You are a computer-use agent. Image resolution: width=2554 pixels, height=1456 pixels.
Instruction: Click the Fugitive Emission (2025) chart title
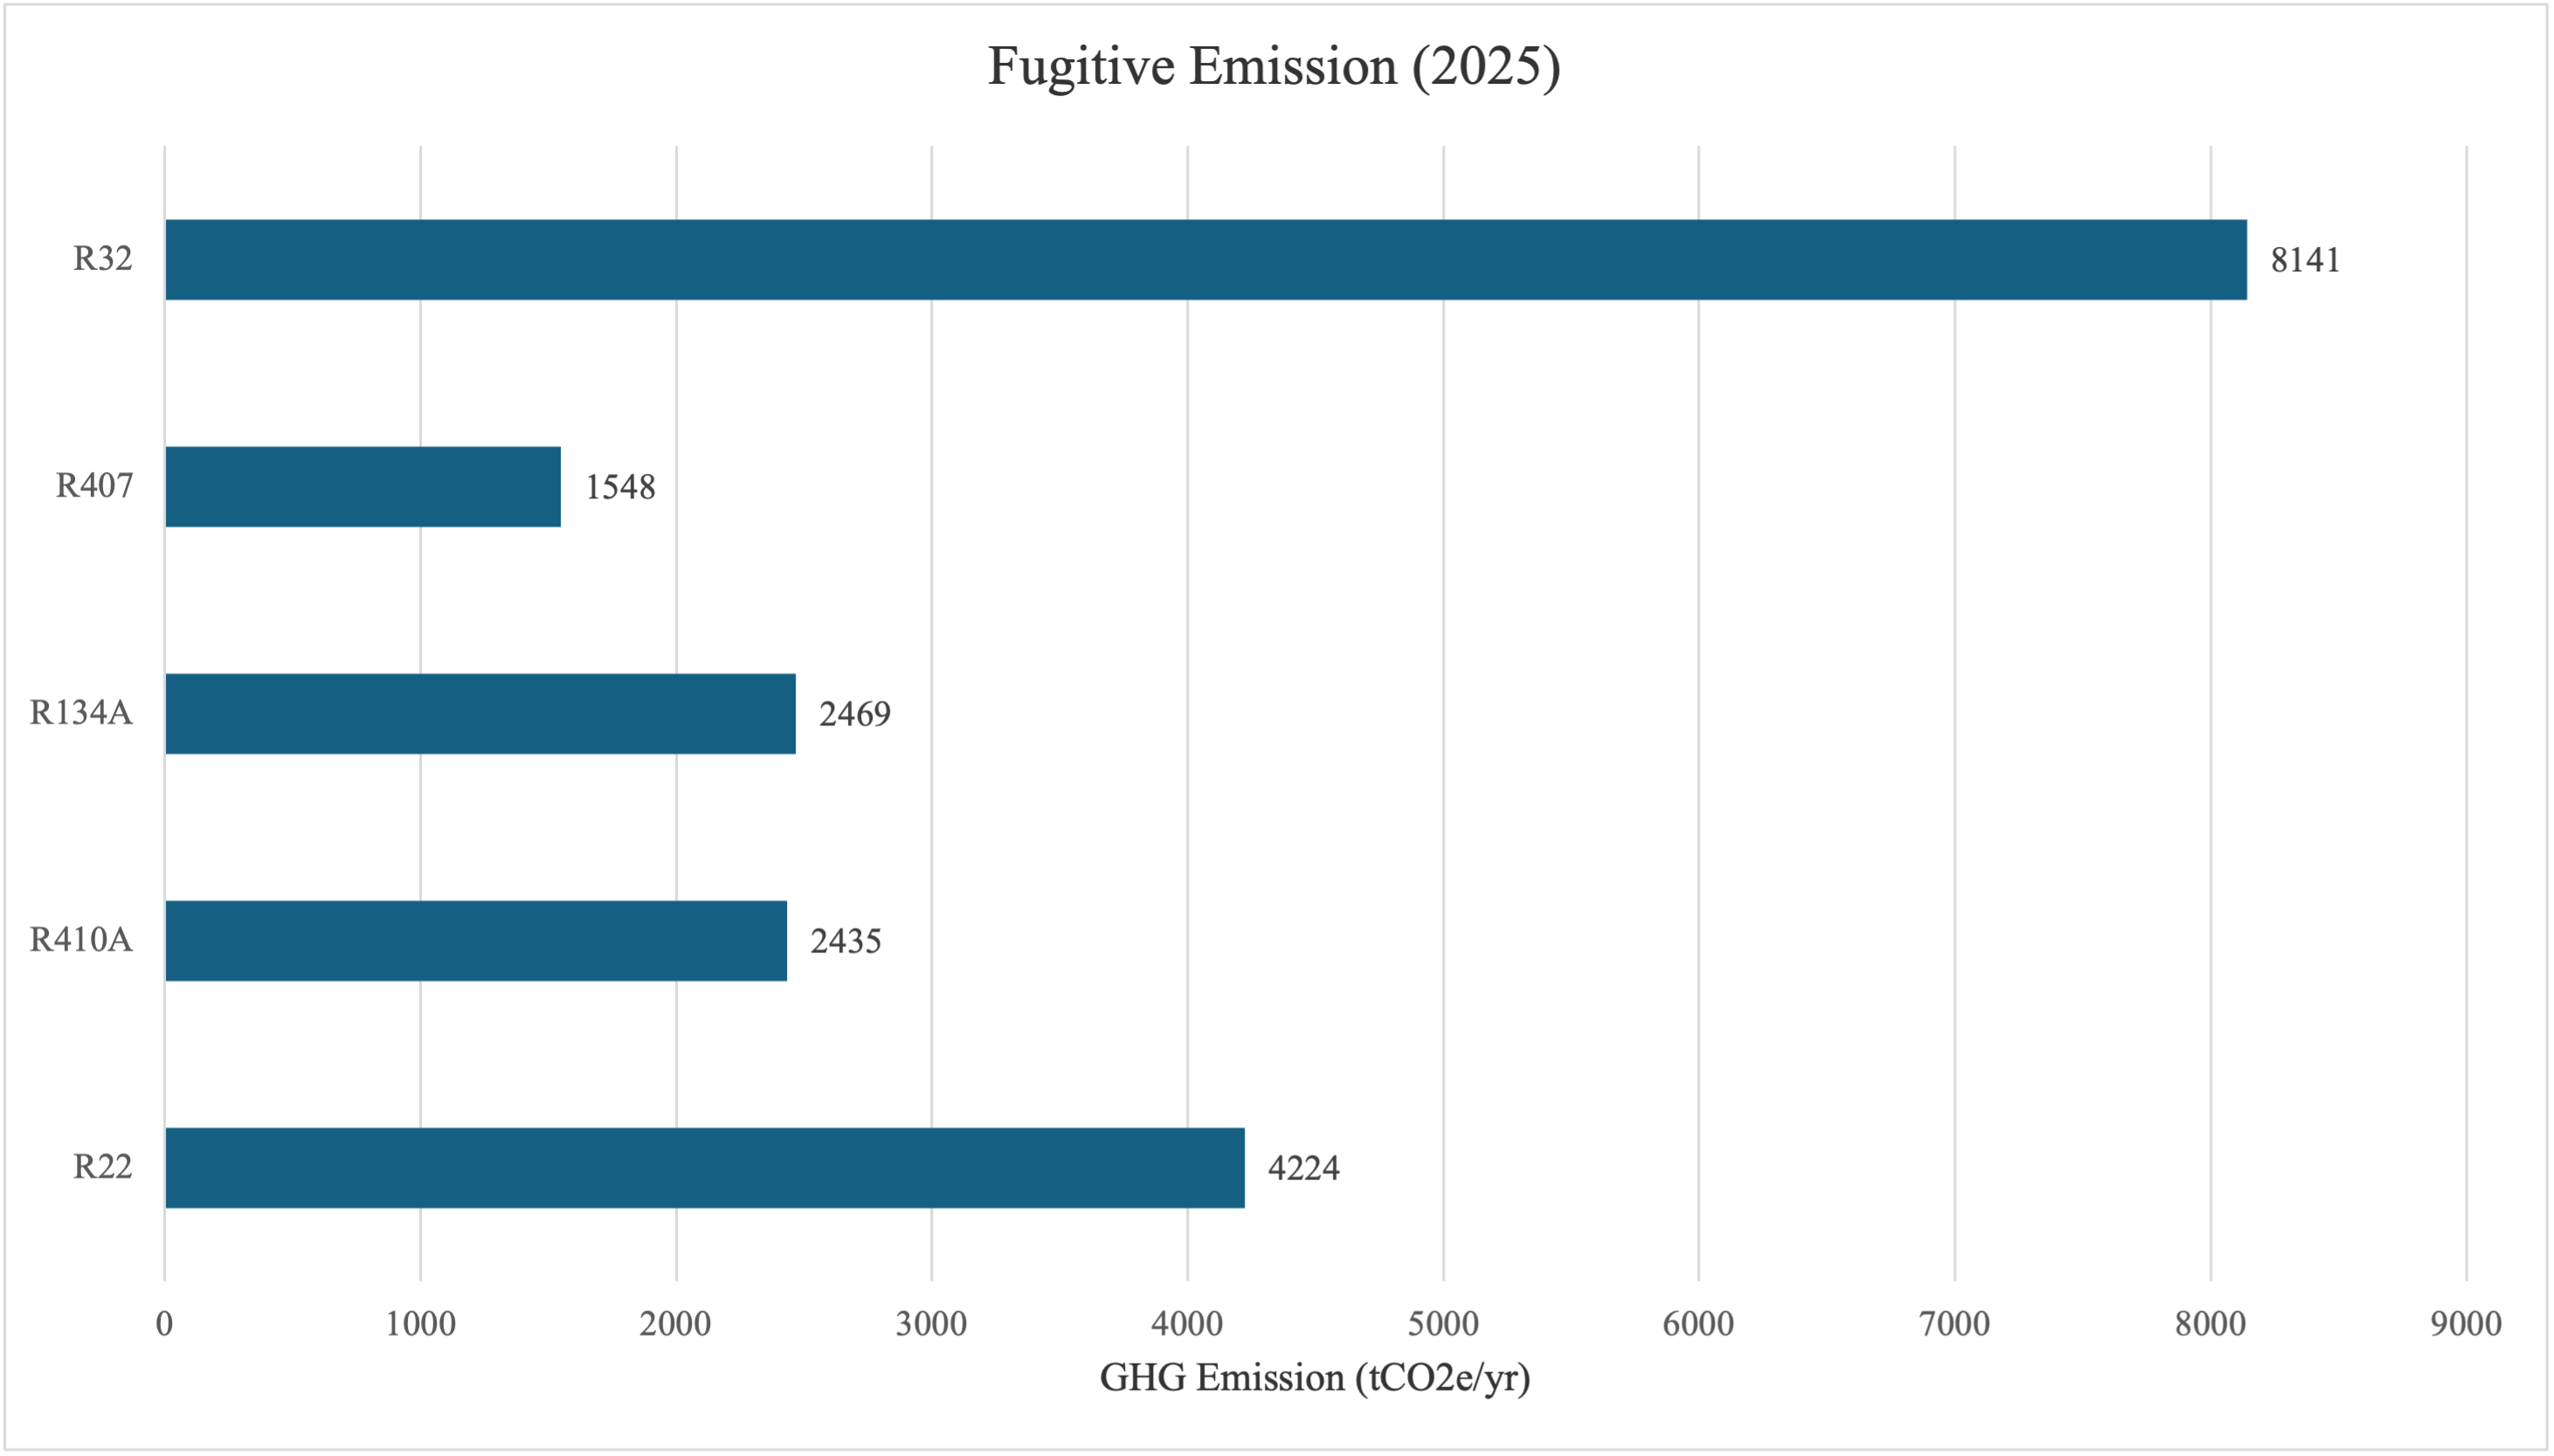tap(1274, 67)
